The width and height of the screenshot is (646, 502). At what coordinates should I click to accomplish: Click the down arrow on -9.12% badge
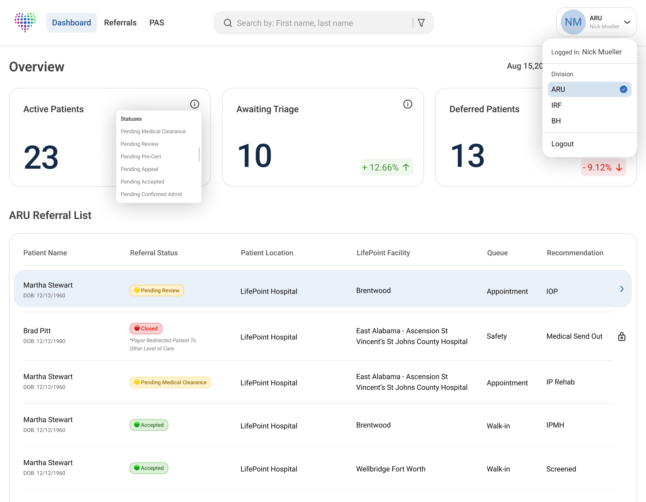point(619,168)
